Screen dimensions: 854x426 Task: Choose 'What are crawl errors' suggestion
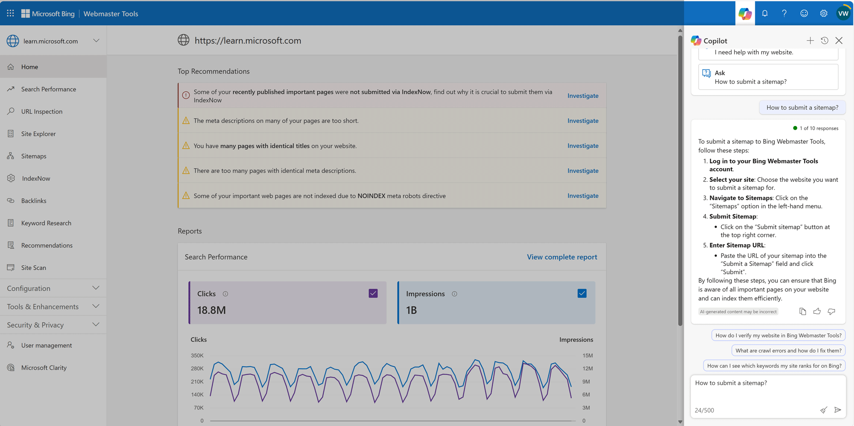788,350
